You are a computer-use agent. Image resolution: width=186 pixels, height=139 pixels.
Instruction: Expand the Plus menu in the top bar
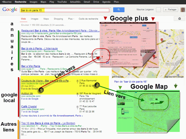116,2
